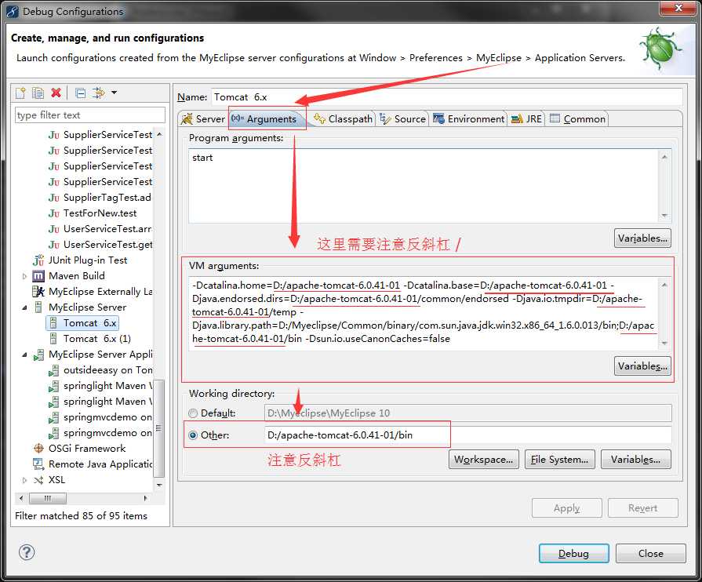The width and height of the screenshot is (702, 582).
Task: Click the Remote Java Application icon
Action: click(x=38, y=464)
